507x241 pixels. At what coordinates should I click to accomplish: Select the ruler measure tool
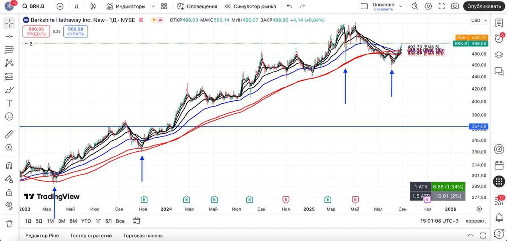9,134
